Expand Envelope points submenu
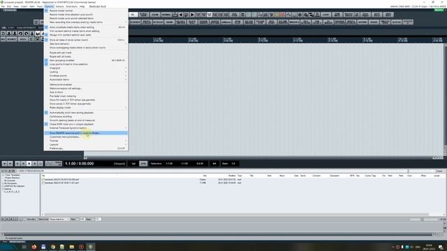This screenshot has width=447, height=251. 86,76
